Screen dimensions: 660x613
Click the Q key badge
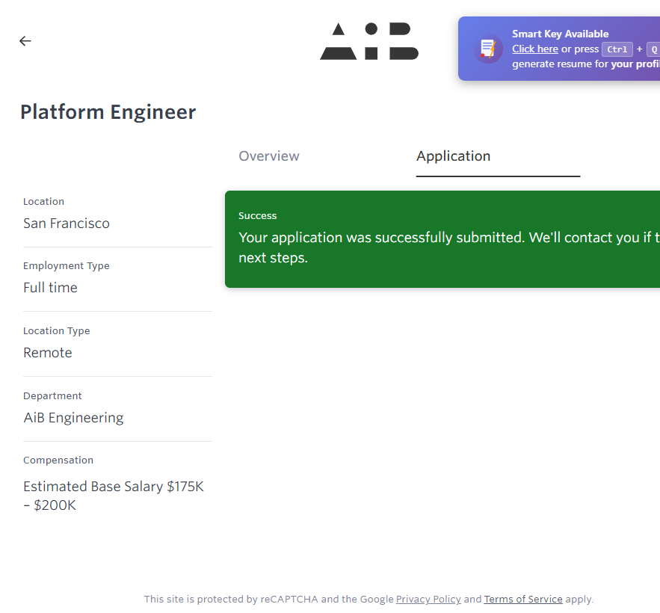[x=653, y=49]
